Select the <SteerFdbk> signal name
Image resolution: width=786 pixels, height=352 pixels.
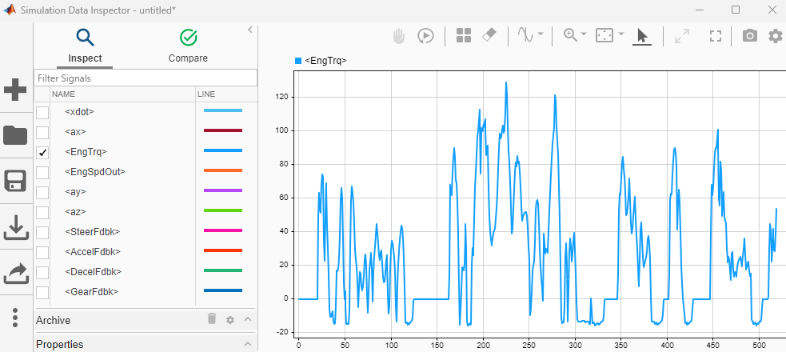pyautogui.click(x=92, y=232)
